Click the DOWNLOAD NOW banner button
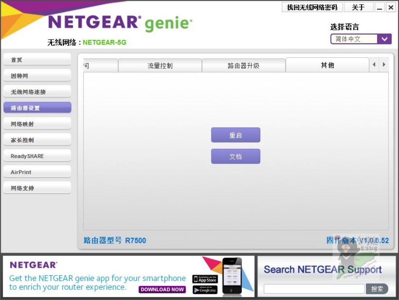The image size is (399, 300). point(162,289)
